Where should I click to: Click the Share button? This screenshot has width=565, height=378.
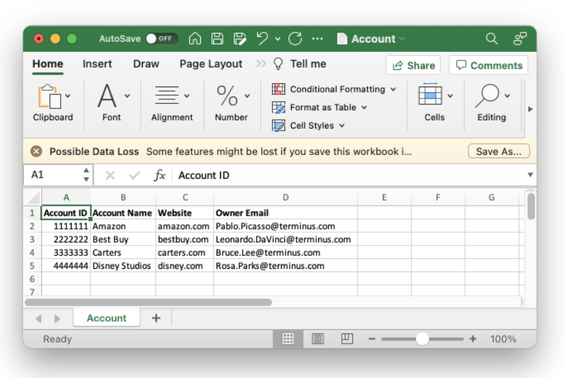click(x=413, y=65)
